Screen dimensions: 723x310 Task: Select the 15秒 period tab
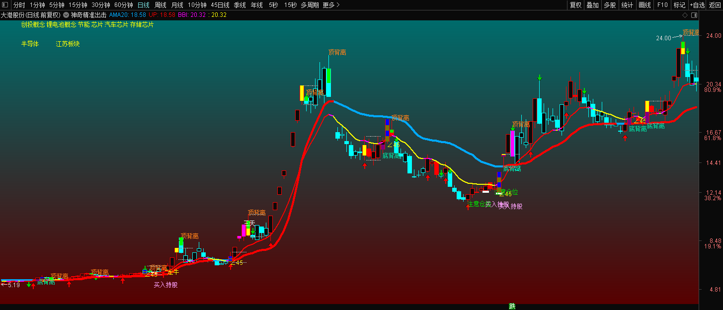click(291, 5)
